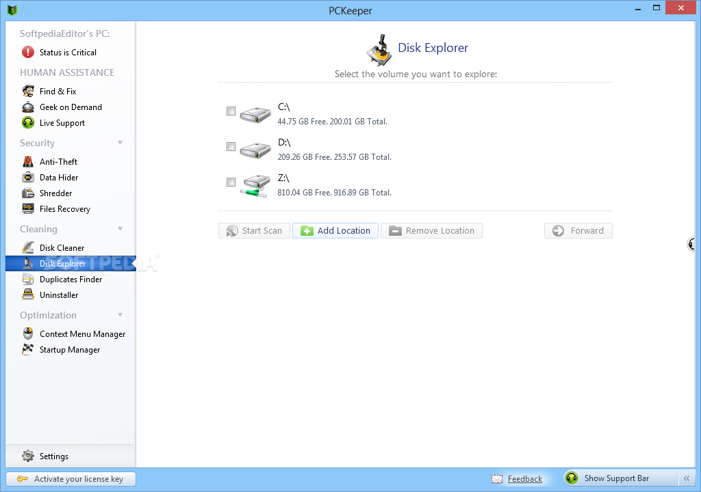
Task: Open Live Support headset icon
Action: pos(28,123)
